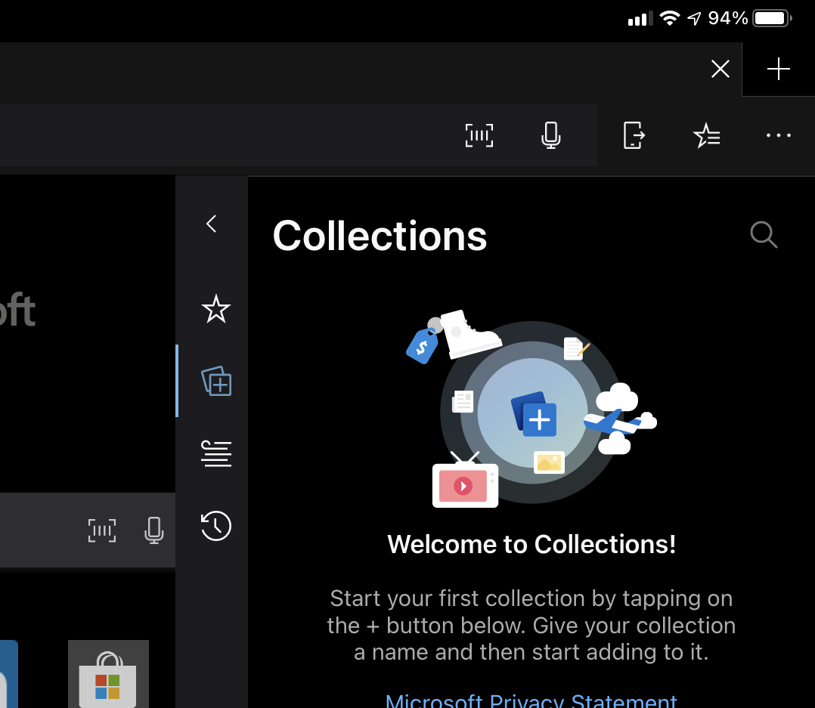Tap the microphone voice search in address bar

pyautogui.click(x=550, y=135)
